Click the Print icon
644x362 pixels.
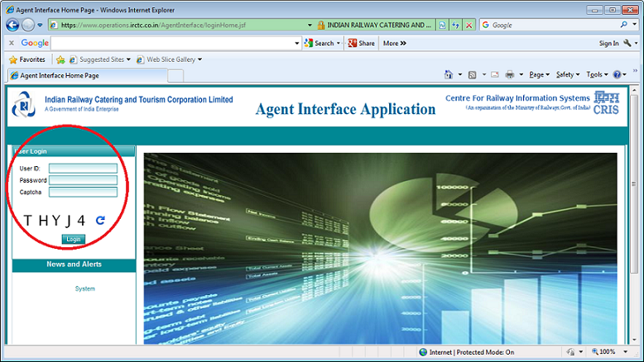(x=510, y=74)
